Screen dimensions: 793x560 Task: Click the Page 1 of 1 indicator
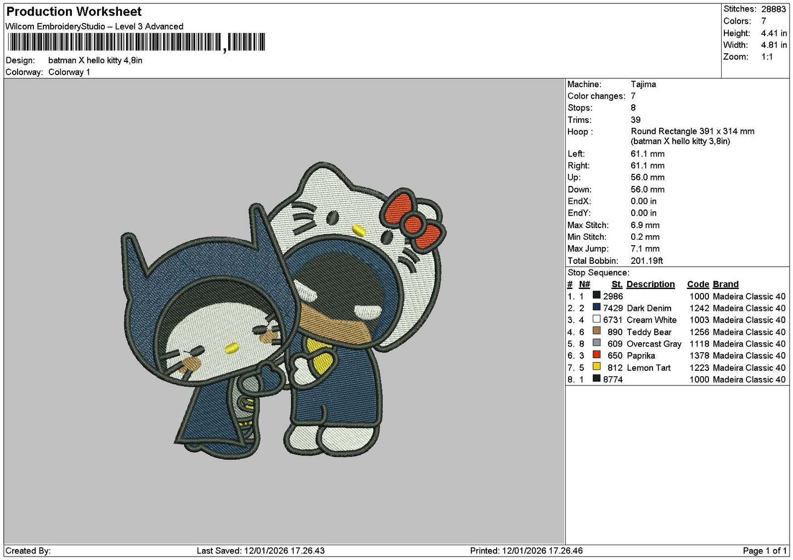764,551
